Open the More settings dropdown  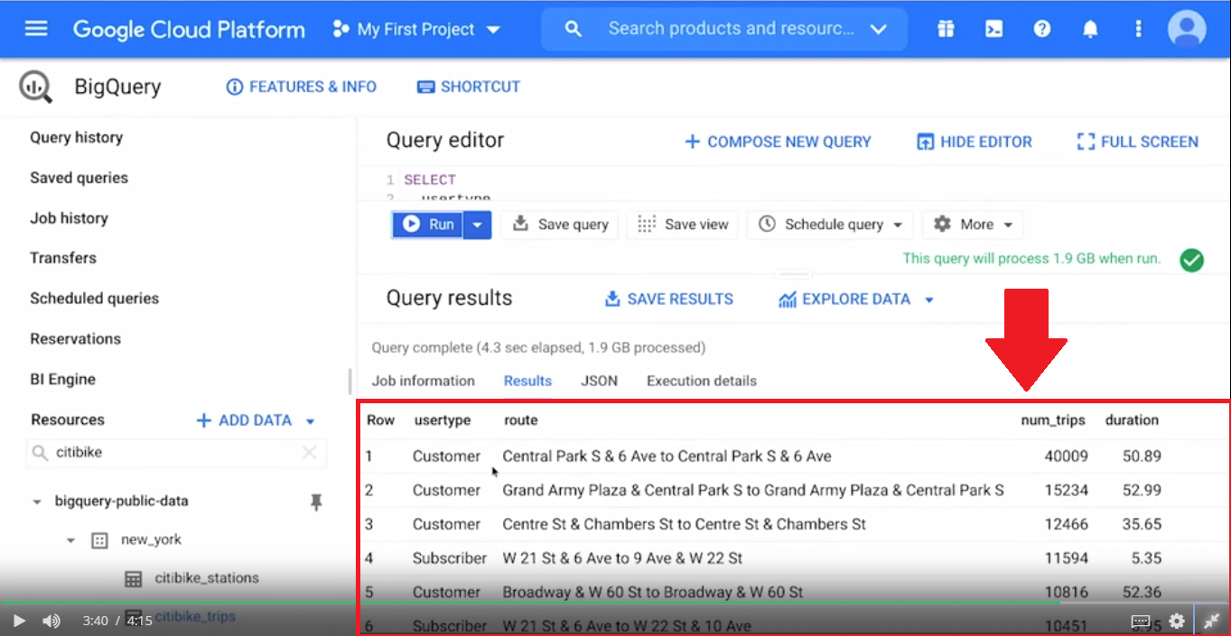974,225
